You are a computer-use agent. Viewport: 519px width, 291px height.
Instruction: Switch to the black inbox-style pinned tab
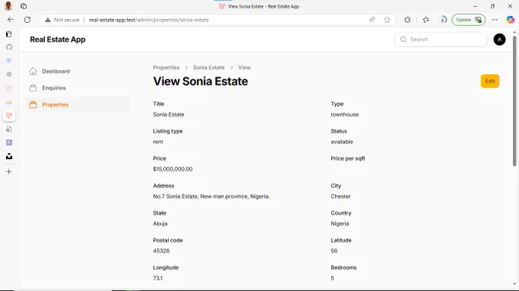tap(9, 156)
